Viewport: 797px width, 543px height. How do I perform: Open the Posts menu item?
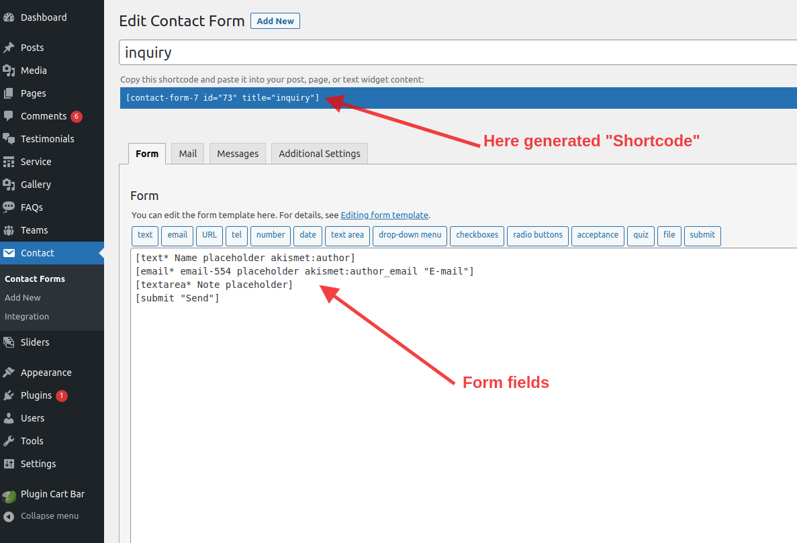52,48
